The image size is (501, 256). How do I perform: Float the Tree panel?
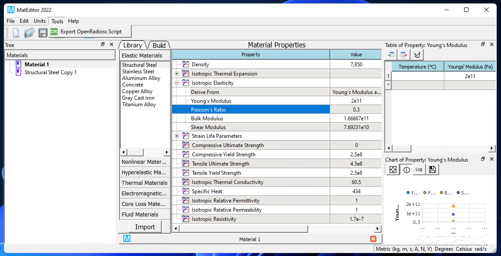103,45
